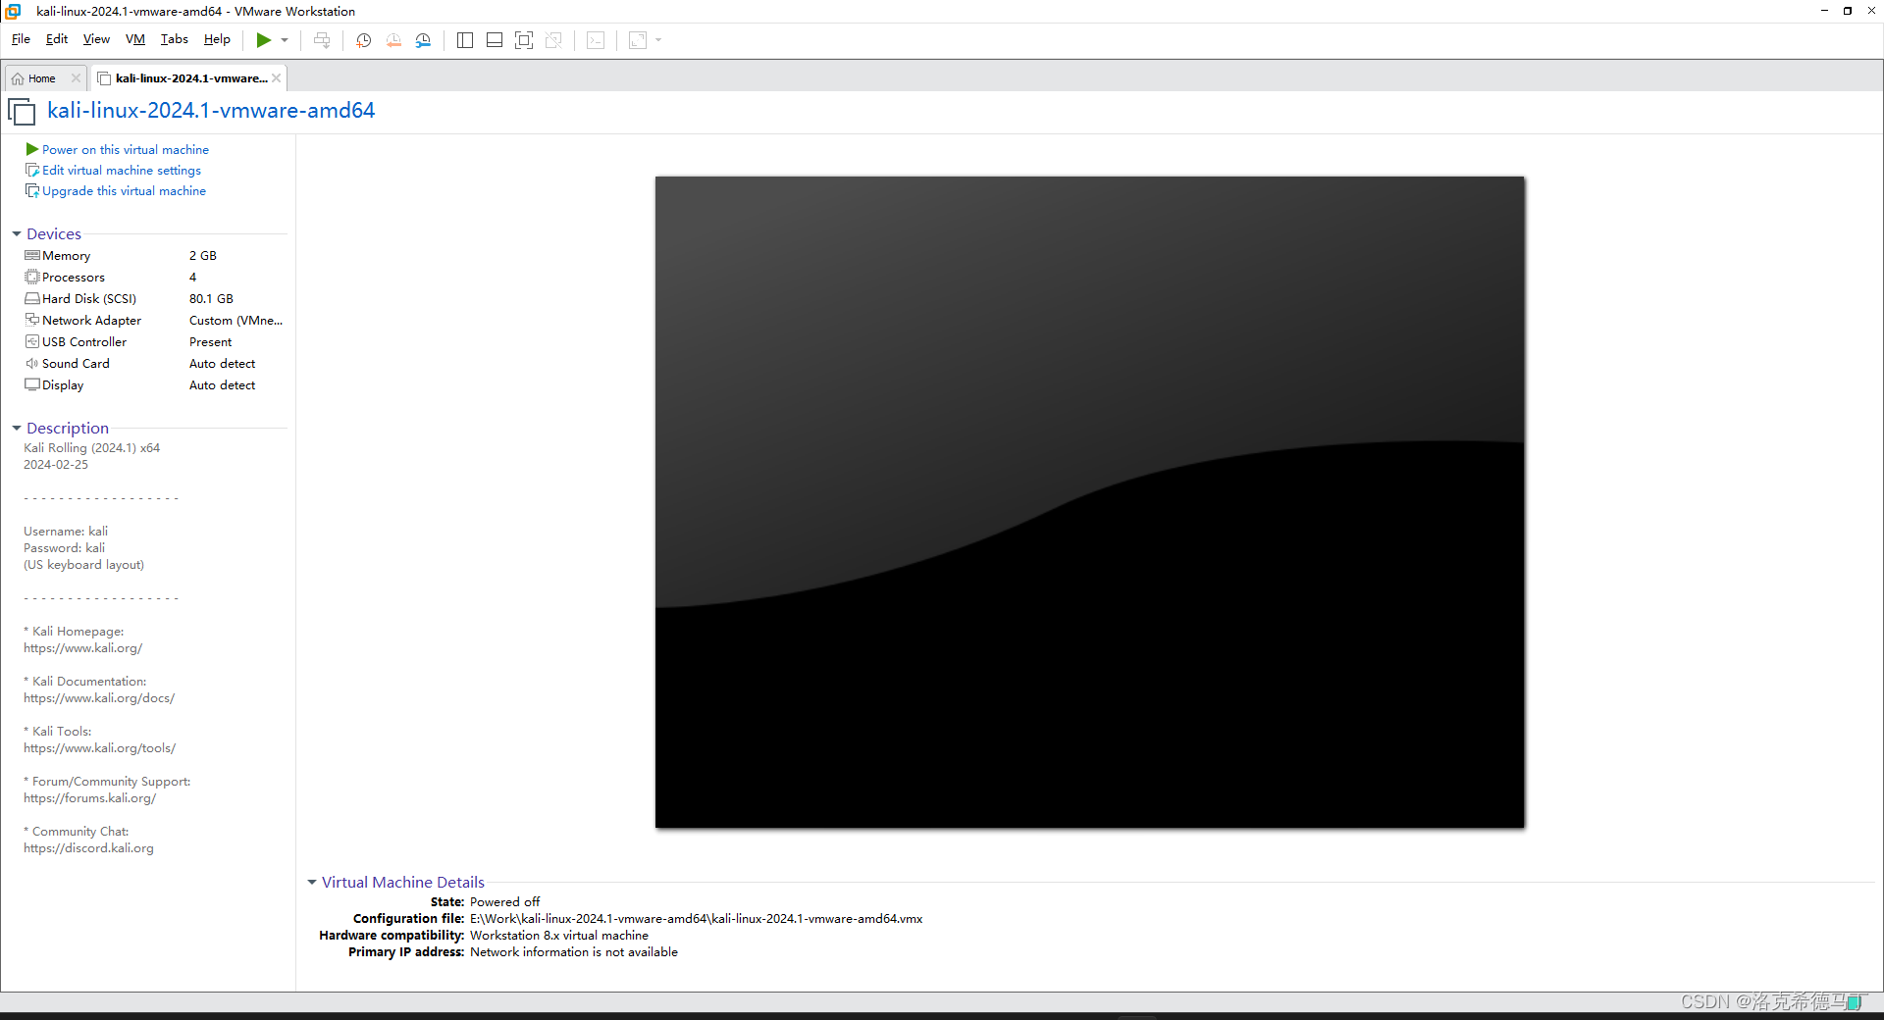Click the Custom (VMne... network value

235,321
